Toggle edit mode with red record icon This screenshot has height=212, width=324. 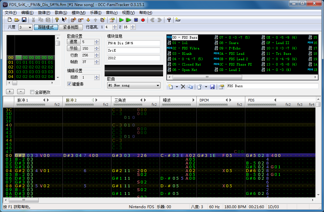point(143,20)
